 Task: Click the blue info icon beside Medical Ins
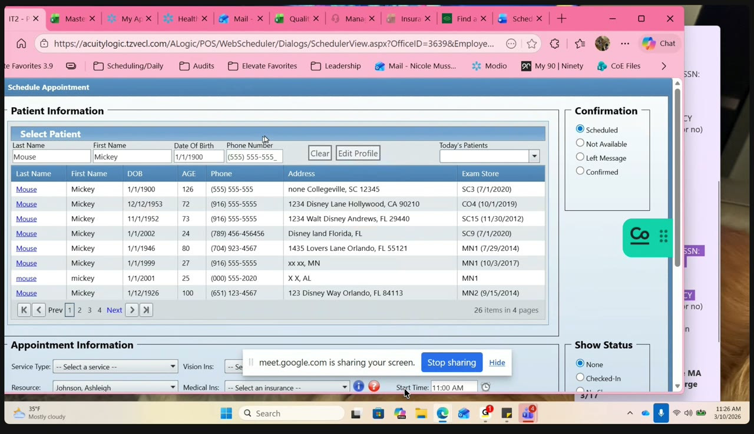coord(358,386)
